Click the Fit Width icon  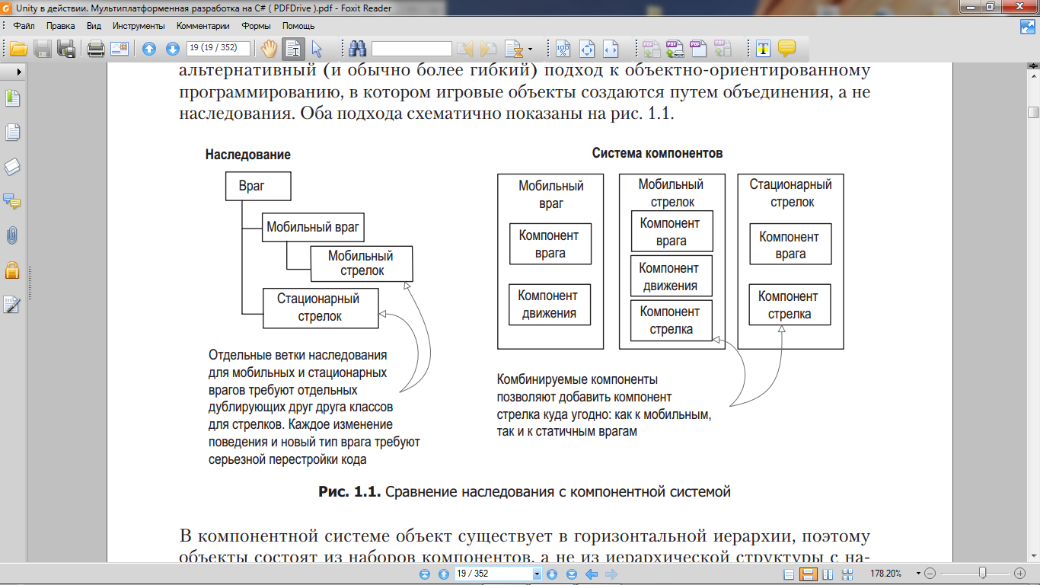click(610, 49)
